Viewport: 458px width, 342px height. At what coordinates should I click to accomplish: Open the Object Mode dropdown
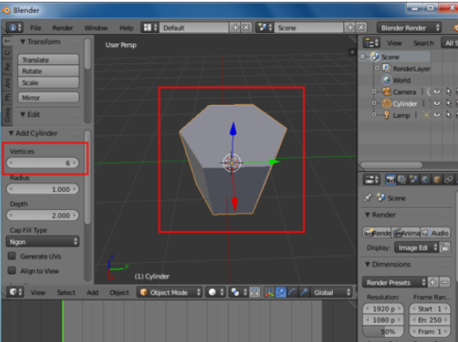coord(169,293)
